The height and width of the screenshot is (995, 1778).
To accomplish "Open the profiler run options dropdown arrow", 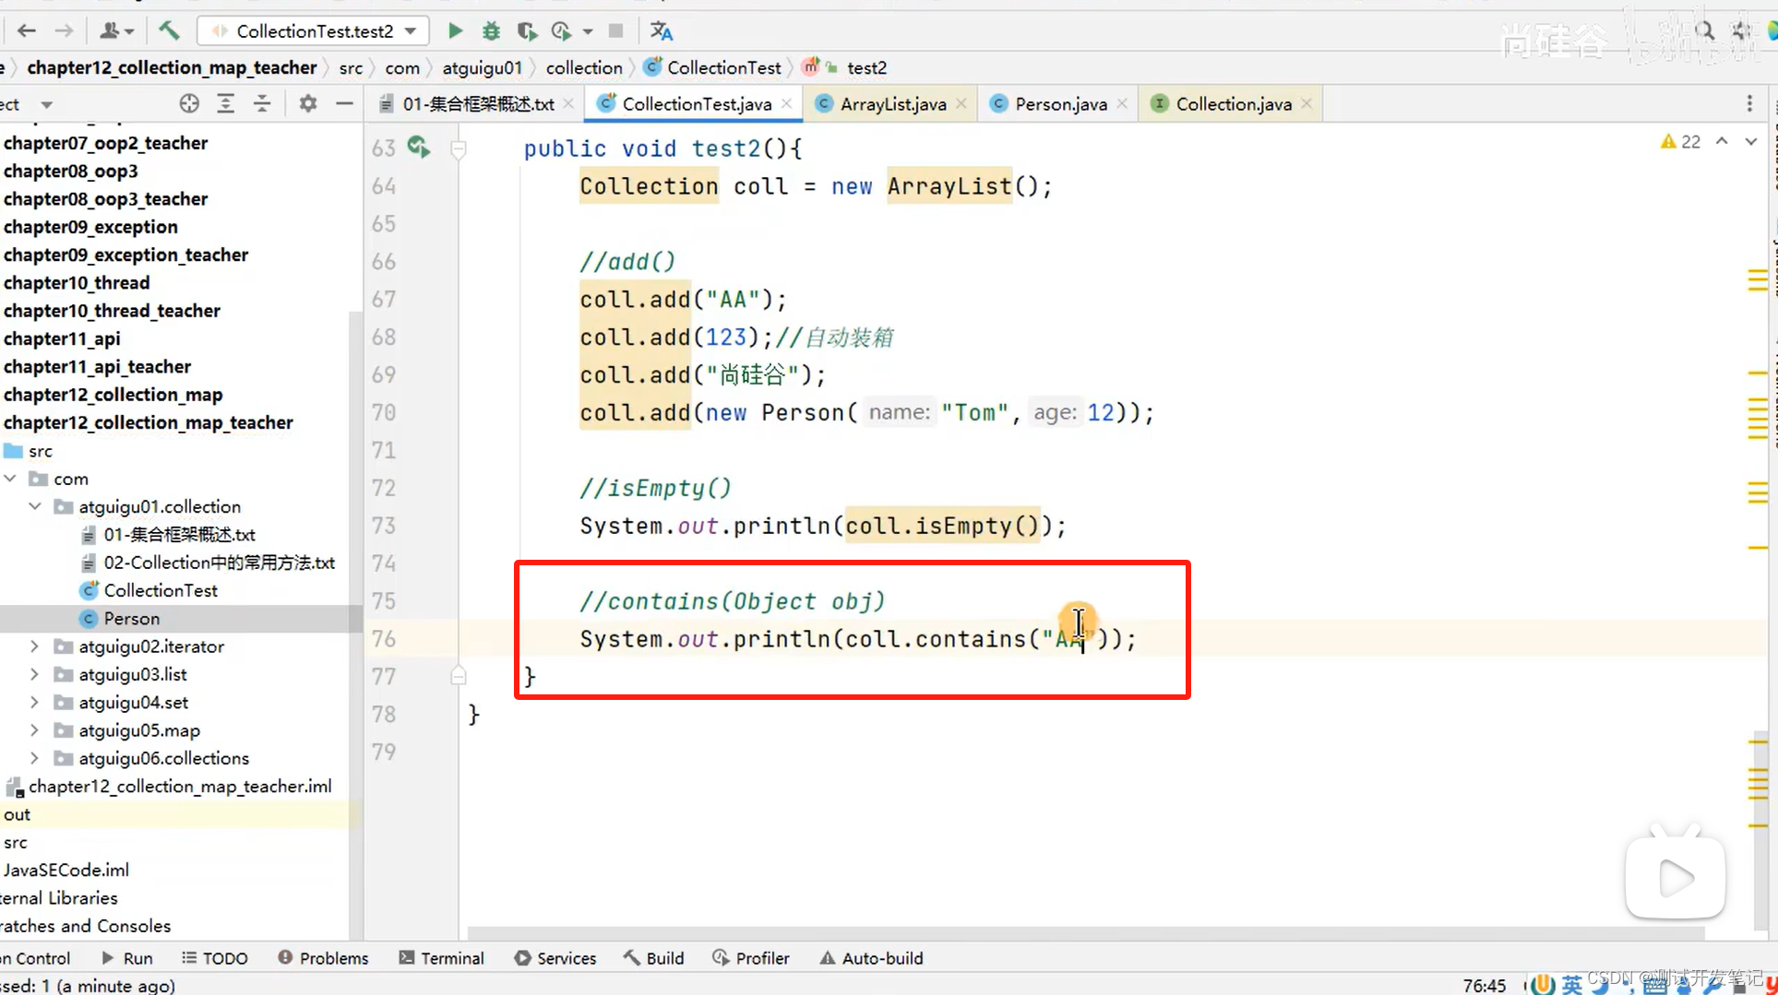I will coord(588,31).
